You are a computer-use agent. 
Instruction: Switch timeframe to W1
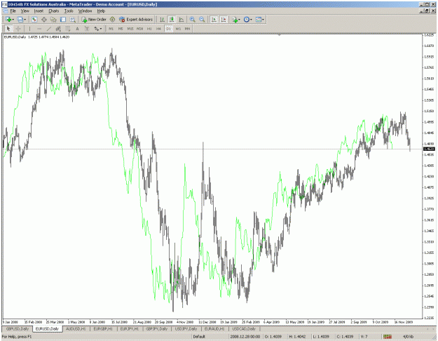(x=178, y=29)
